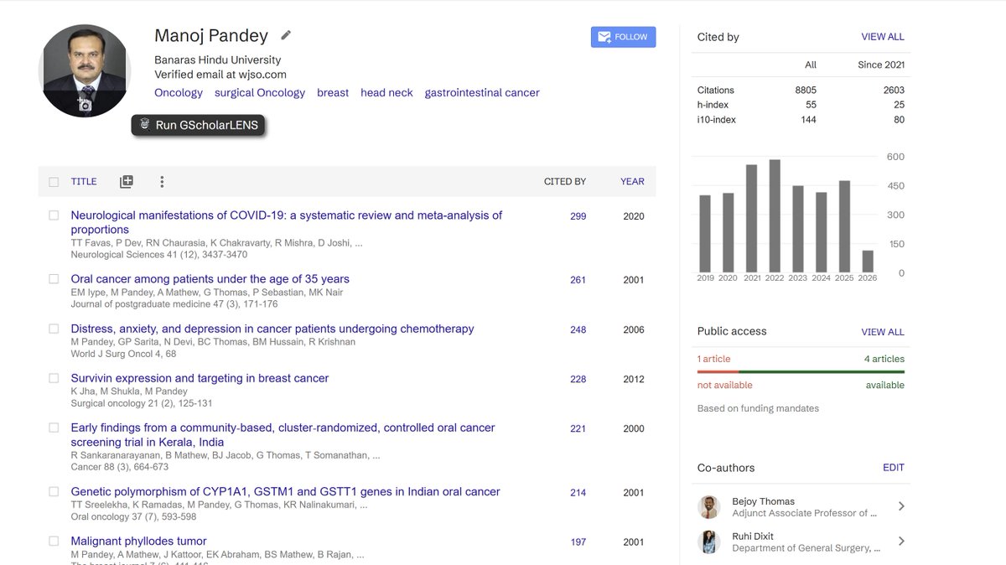Check the Early findings Kerala trial article
Viewport: 1006px width, 565px height.
click(x=54, y=428)
